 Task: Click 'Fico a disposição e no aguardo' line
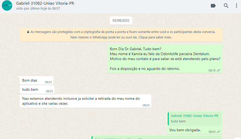click(145, 69)
